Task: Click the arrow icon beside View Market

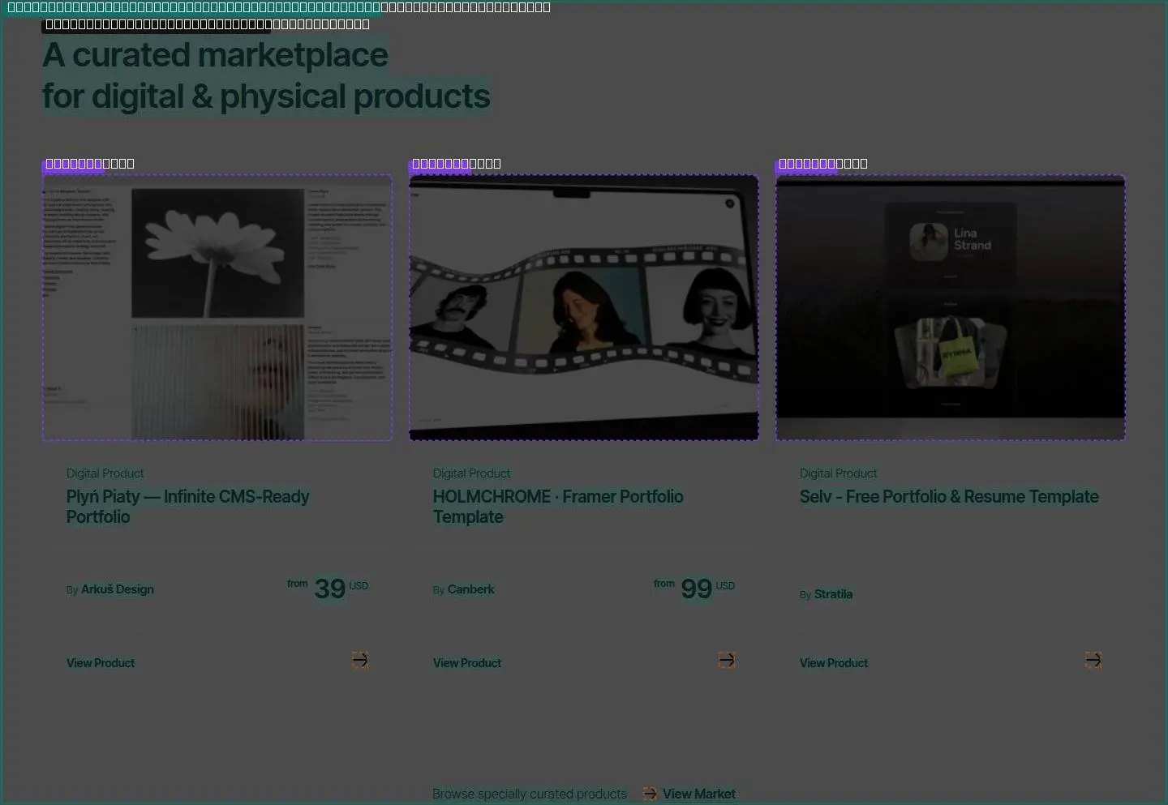Action: coord(650,794)
